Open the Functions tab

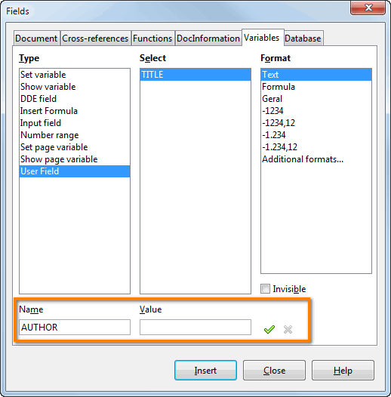point(152,38)
